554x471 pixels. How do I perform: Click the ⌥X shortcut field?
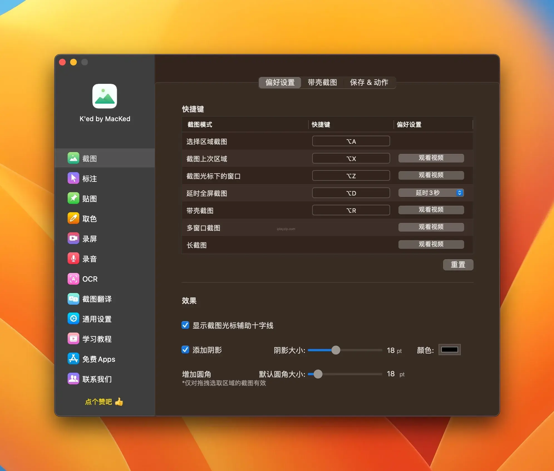(351, 158)
